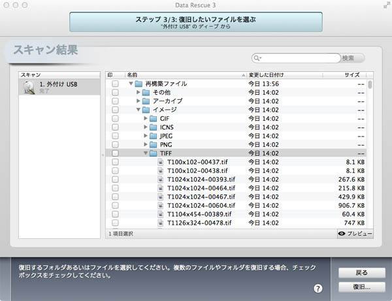This screenshot has height=301, width=392.
Task: Expand the その他 folder
Action: pyautogui.click(x=138, y=93)
